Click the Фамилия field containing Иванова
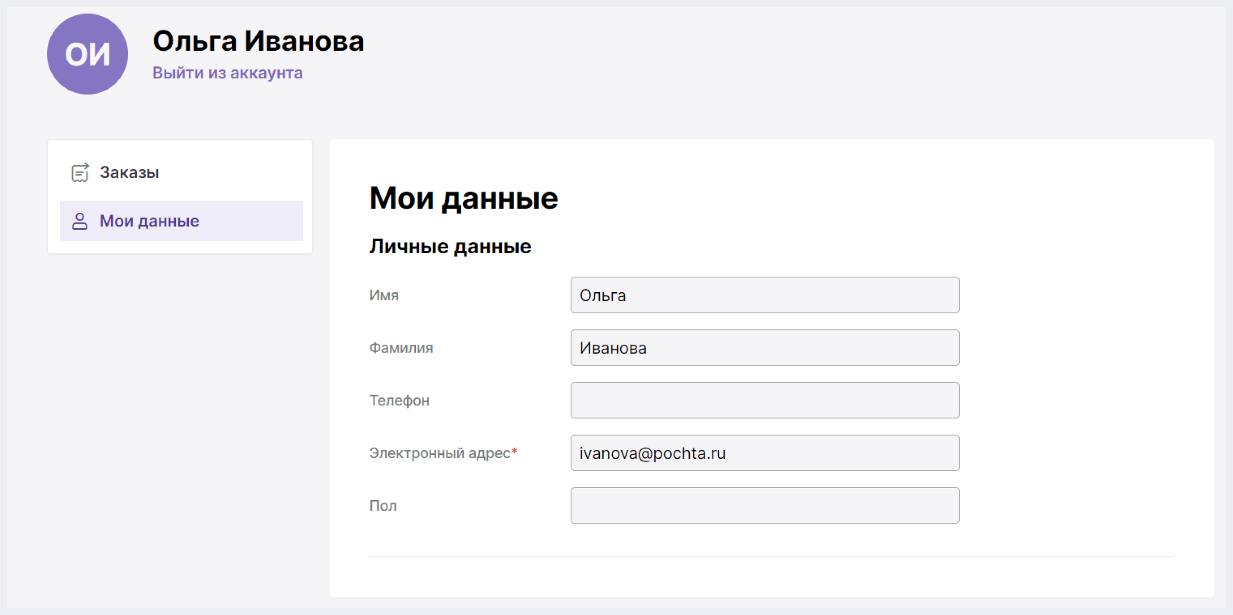Viewport: 1233px width, 615px height. [765, 348]
